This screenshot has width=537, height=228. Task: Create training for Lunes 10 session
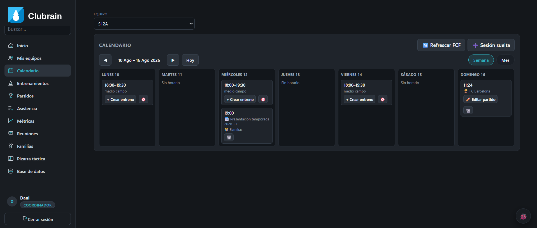(120, 99)
